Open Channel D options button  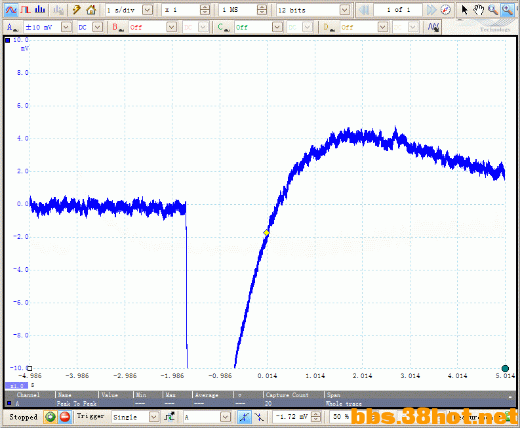(x=329, y=27)
